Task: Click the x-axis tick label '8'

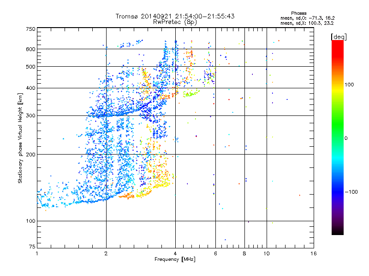Action: (x=244, y=253)
